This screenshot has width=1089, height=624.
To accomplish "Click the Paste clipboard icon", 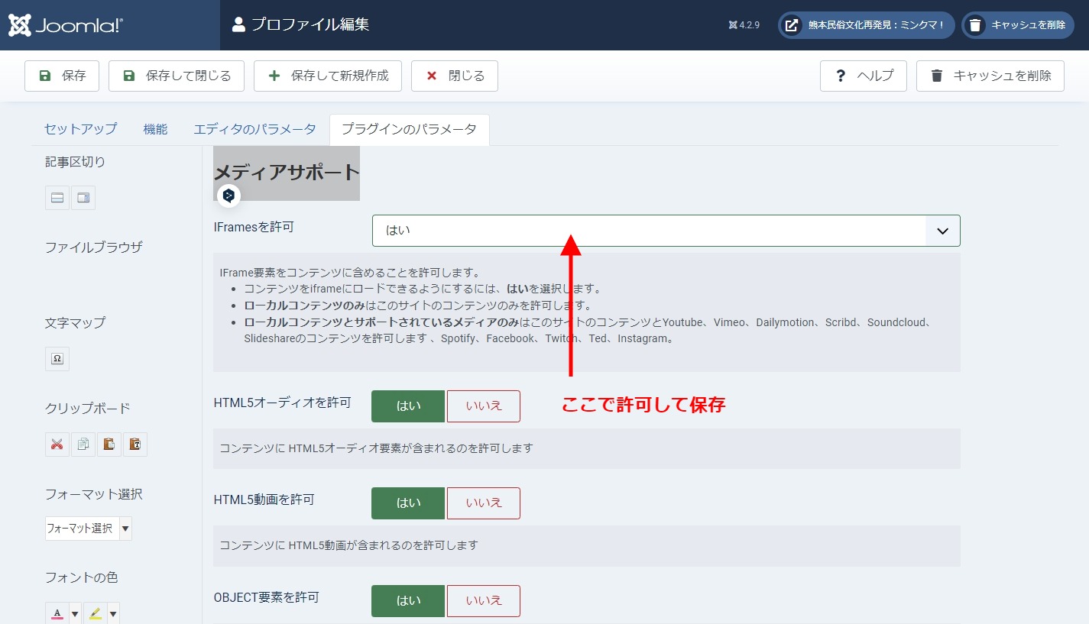I will click(109, 445).
